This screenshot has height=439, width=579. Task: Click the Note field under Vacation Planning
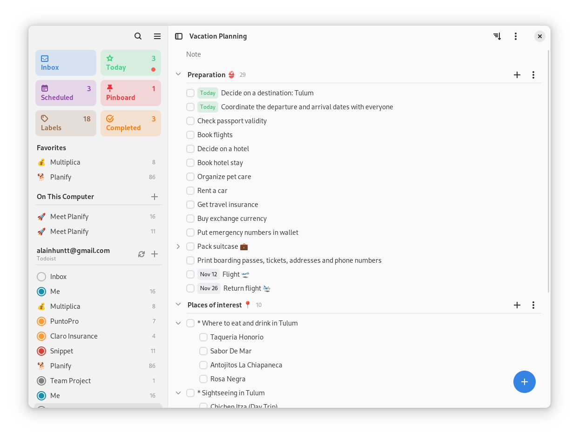point(194,54)
